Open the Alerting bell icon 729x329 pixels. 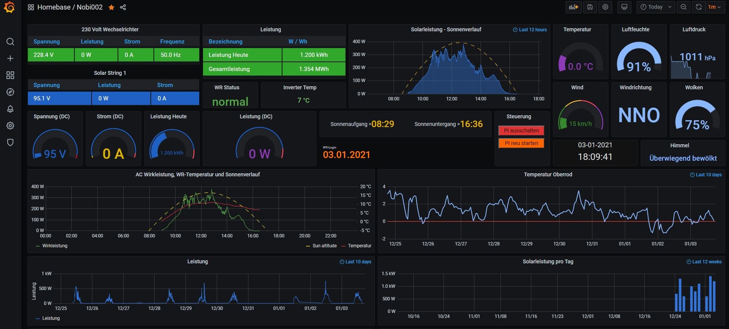point(10,109)
